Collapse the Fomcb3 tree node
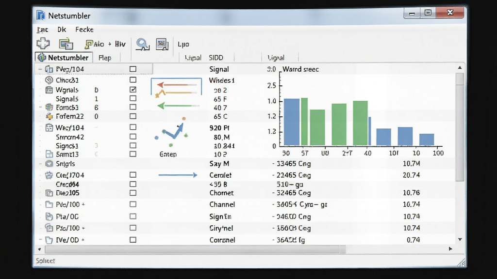This screenshot has width=497, height=279. click(x=40, y=108)
